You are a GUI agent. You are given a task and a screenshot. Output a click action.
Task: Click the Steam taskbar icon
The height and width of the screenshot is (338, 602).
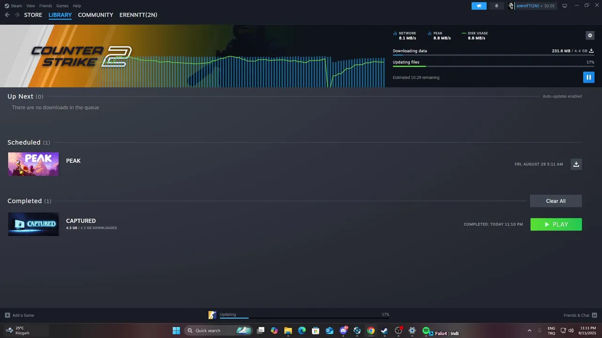click(x=384, y=330)
